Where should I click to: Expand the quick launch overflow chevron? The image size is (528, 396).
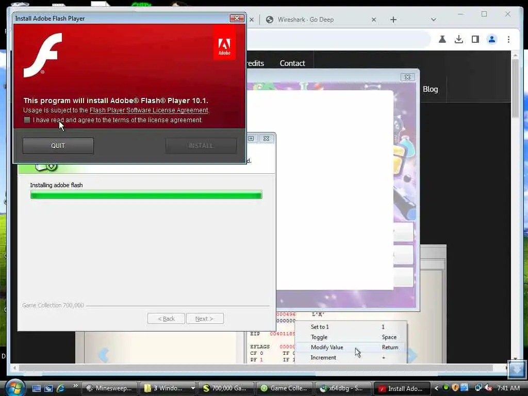(x=75, y=386)
